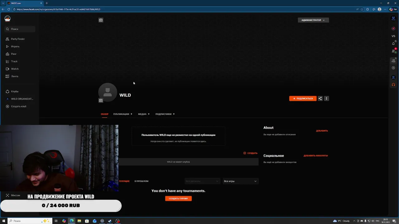Click the orange headset support icon

point(393,85)
